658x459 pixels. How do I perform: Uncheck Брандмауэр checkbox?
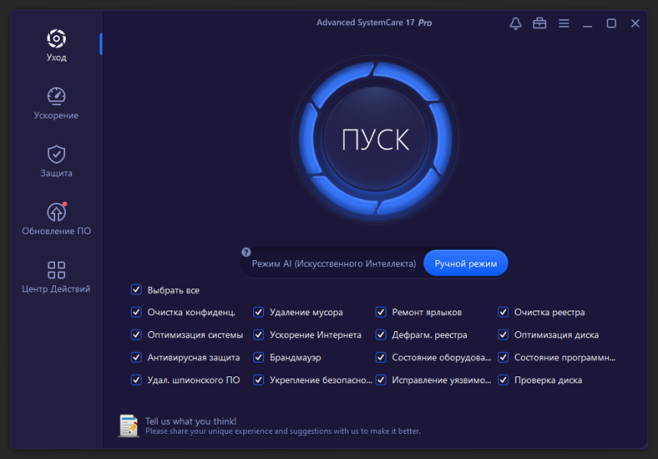tap(259, 357)
